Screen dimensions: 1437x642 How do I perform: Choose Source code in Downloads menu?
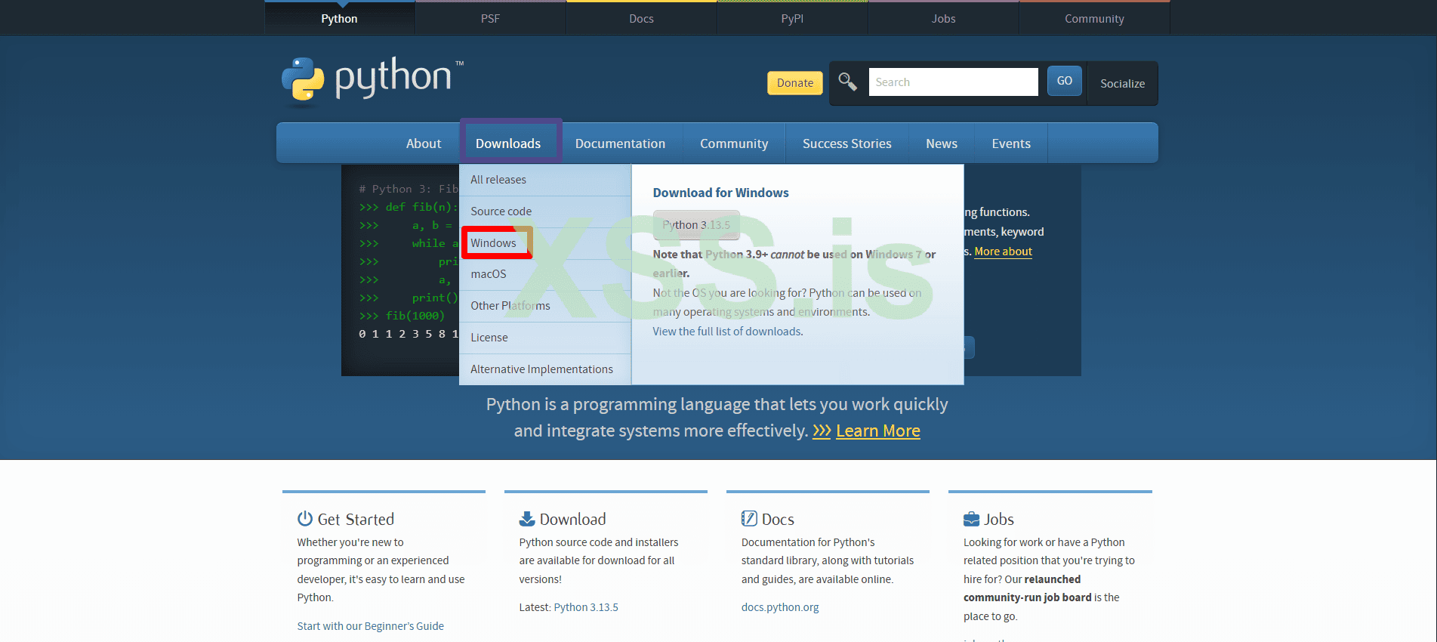coord(545,211)
